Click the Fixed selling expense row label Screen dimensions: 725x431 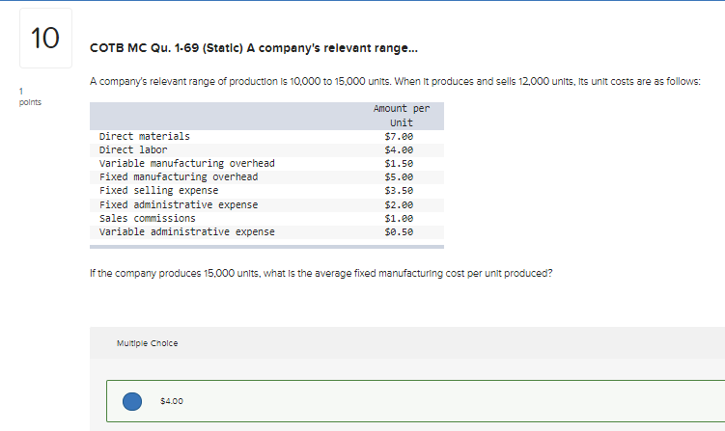click(x=158, y=190)
